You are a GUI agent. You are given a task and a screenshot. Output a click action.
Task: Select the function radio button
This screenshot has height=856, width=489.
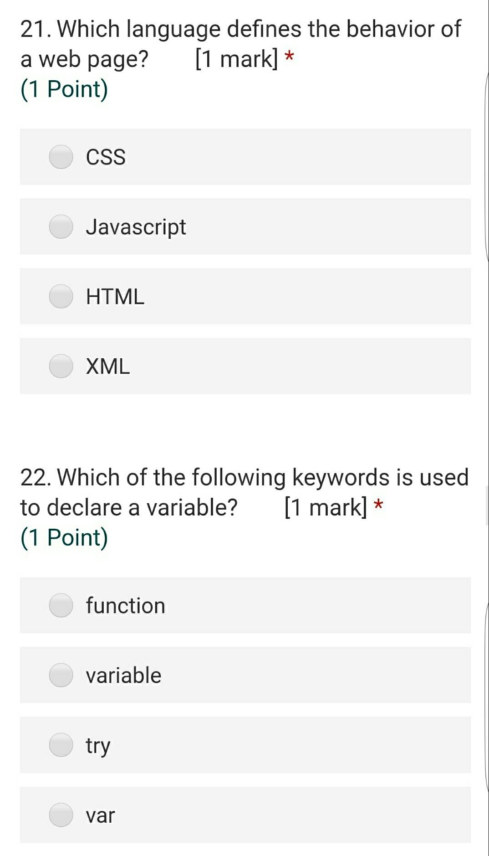pos(61,605)
